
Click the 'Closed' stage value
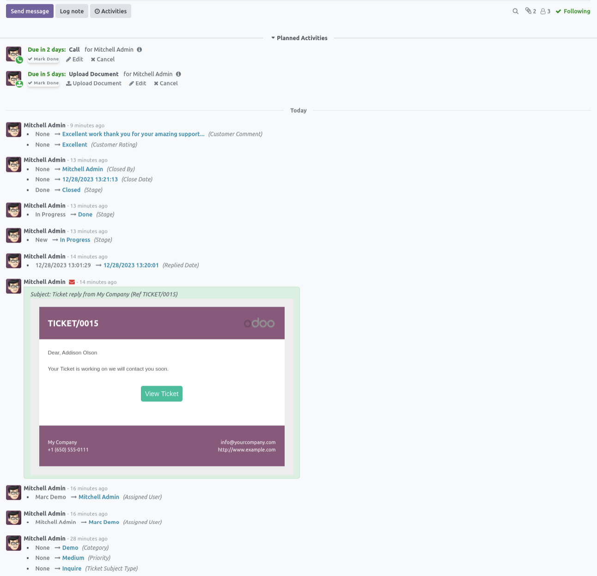tap(71, 190)
